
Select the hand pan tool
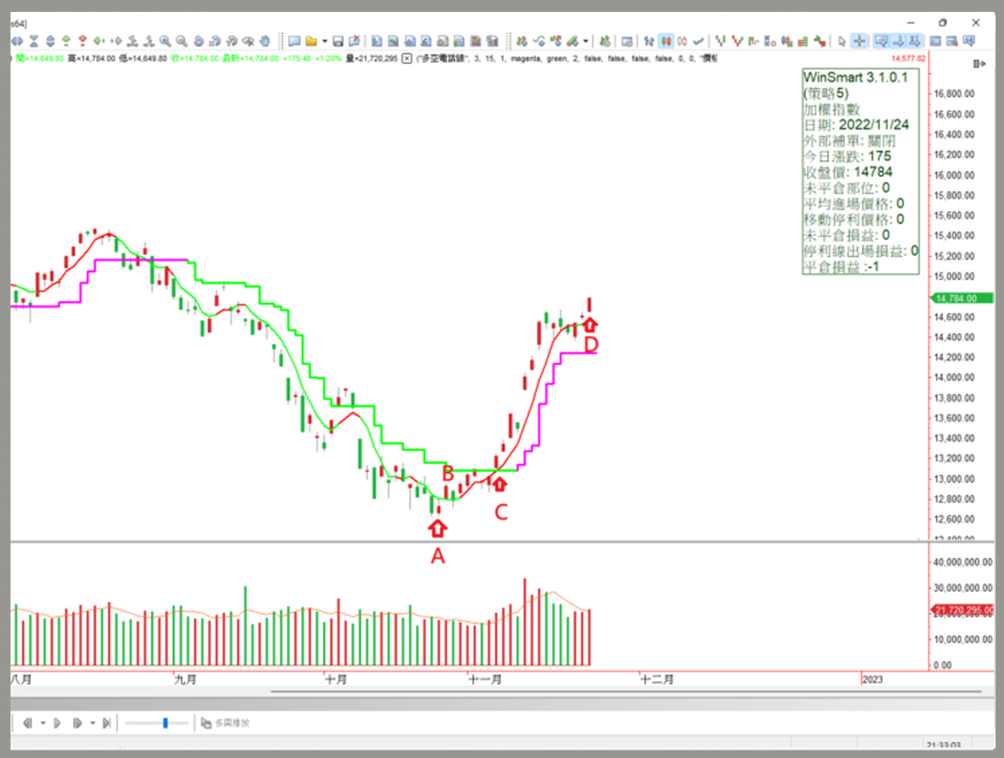coord(265,41)
